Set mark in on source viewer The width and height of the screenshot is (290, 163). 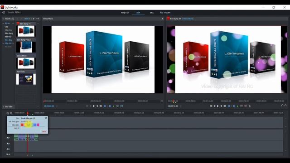(x=105, y=106)
